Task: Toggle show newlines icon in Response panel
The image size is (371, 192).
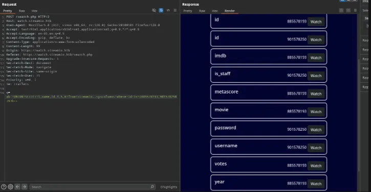Action: click(348, 10)
